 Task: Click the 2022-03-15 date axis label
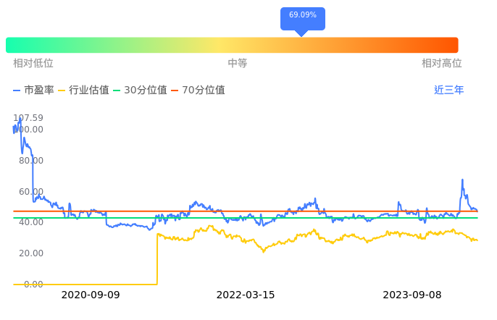tap(246, 295)
